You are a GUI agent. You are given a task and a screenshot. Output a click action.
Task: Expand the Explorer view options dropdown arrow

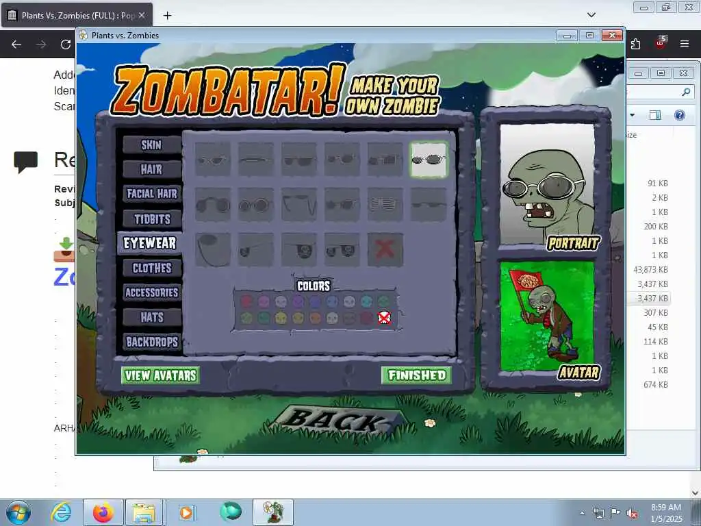coord(632,115)
